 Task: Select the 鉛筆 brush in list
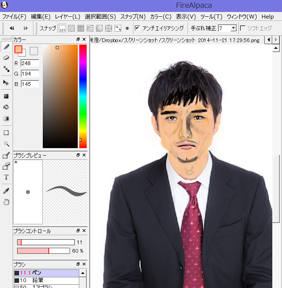[x=46, y=280]
